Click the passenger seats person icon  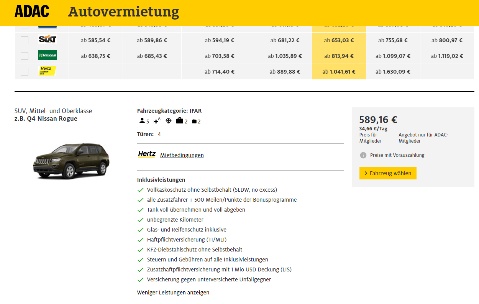(142, 121)
